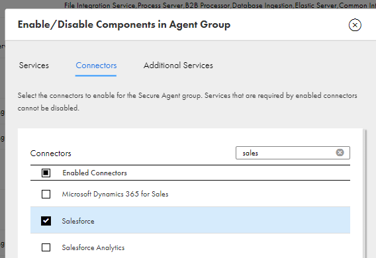Select the Microsoft Dynamics 365 for Sales label
Viewport: 376px width, 258px height.
[115, 194]
